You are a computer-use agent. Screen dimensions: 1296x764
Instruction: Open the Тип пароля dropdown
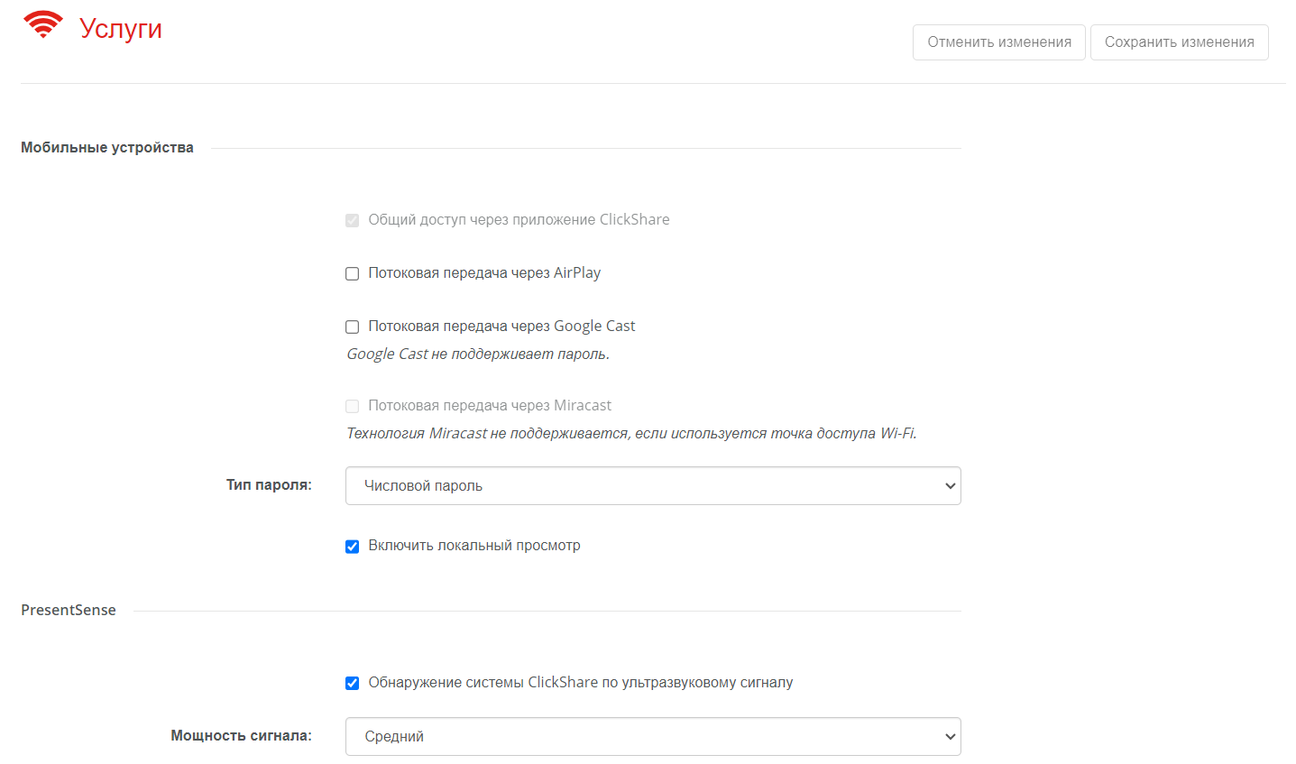coord(653,485)
